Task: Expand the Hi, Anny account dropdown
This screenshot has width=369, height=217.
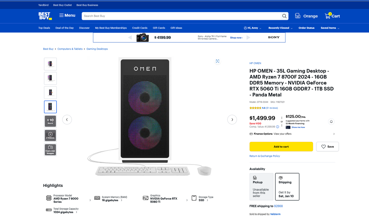Action: coord(253,28)
